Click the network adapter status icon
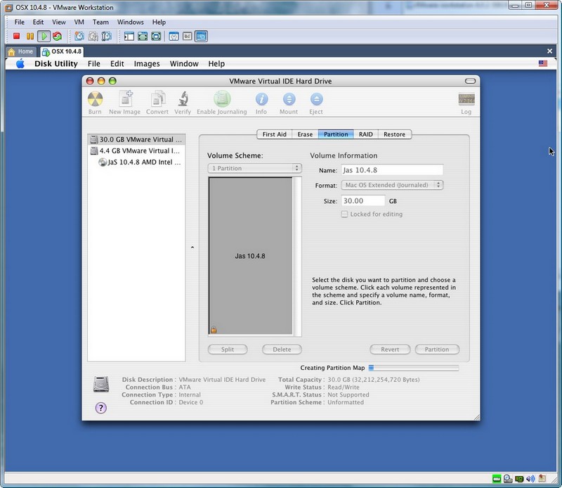This screenshot has height=488, width=562. coord(519,478)
